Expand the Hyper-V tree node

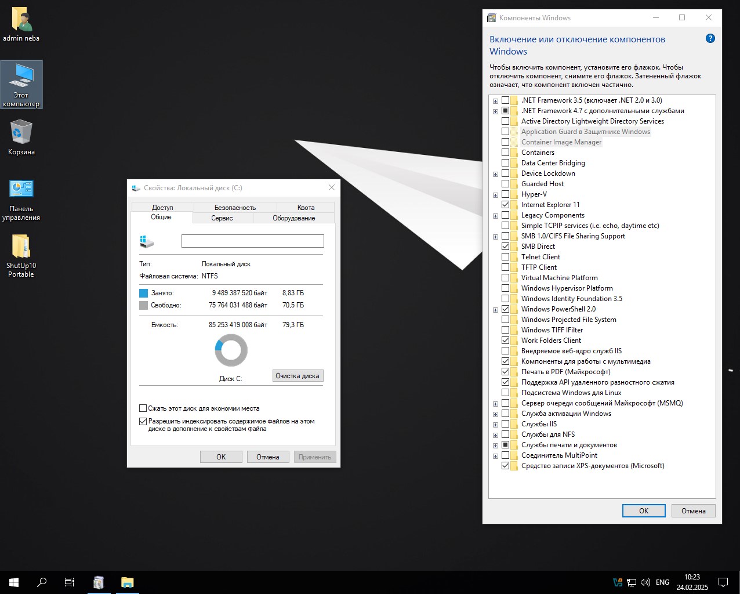pyautogui.click(x=495, y=195)
